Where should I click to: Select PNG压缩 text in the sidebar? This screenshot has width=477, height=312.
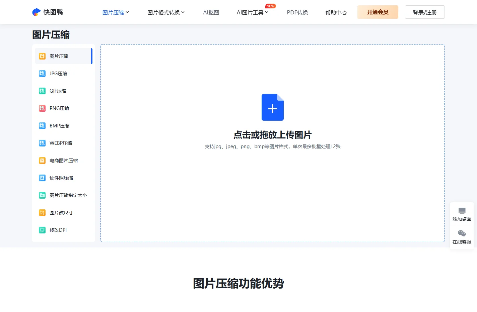pyautogui.click(x=59, y=108)
